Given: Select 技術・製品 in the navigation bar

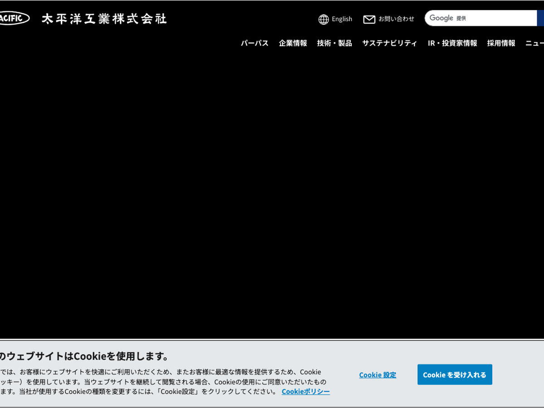Looking at the screenshot, I should (335, 43).
